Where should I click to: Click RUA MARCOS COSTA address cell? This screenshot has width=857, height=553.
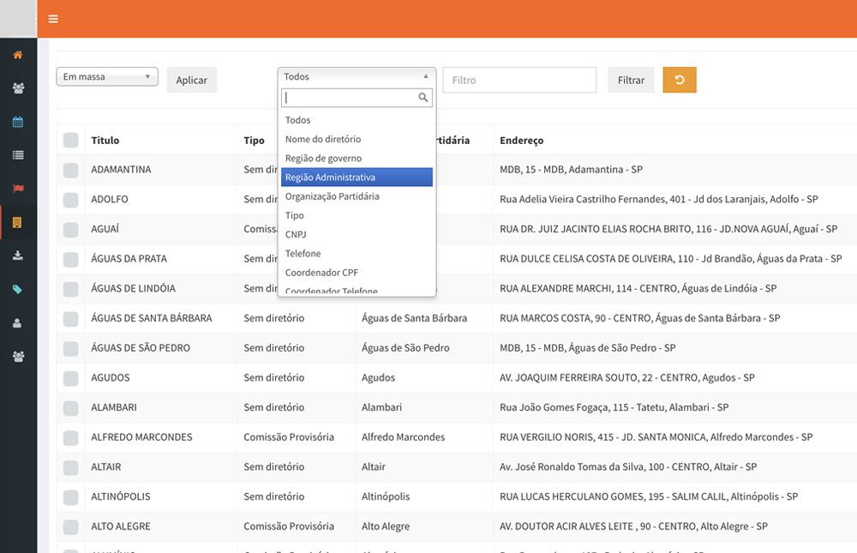coord(639,318)
